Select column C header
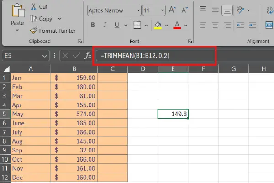 [x=112, y=69]
